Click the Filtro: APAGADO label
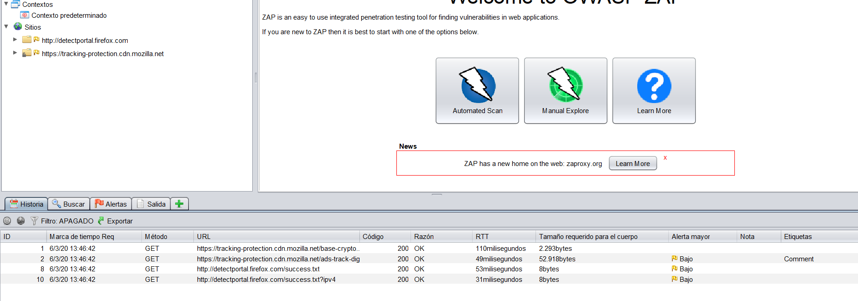The height and width of the screenshot is (301, 858). coord(67,221)
